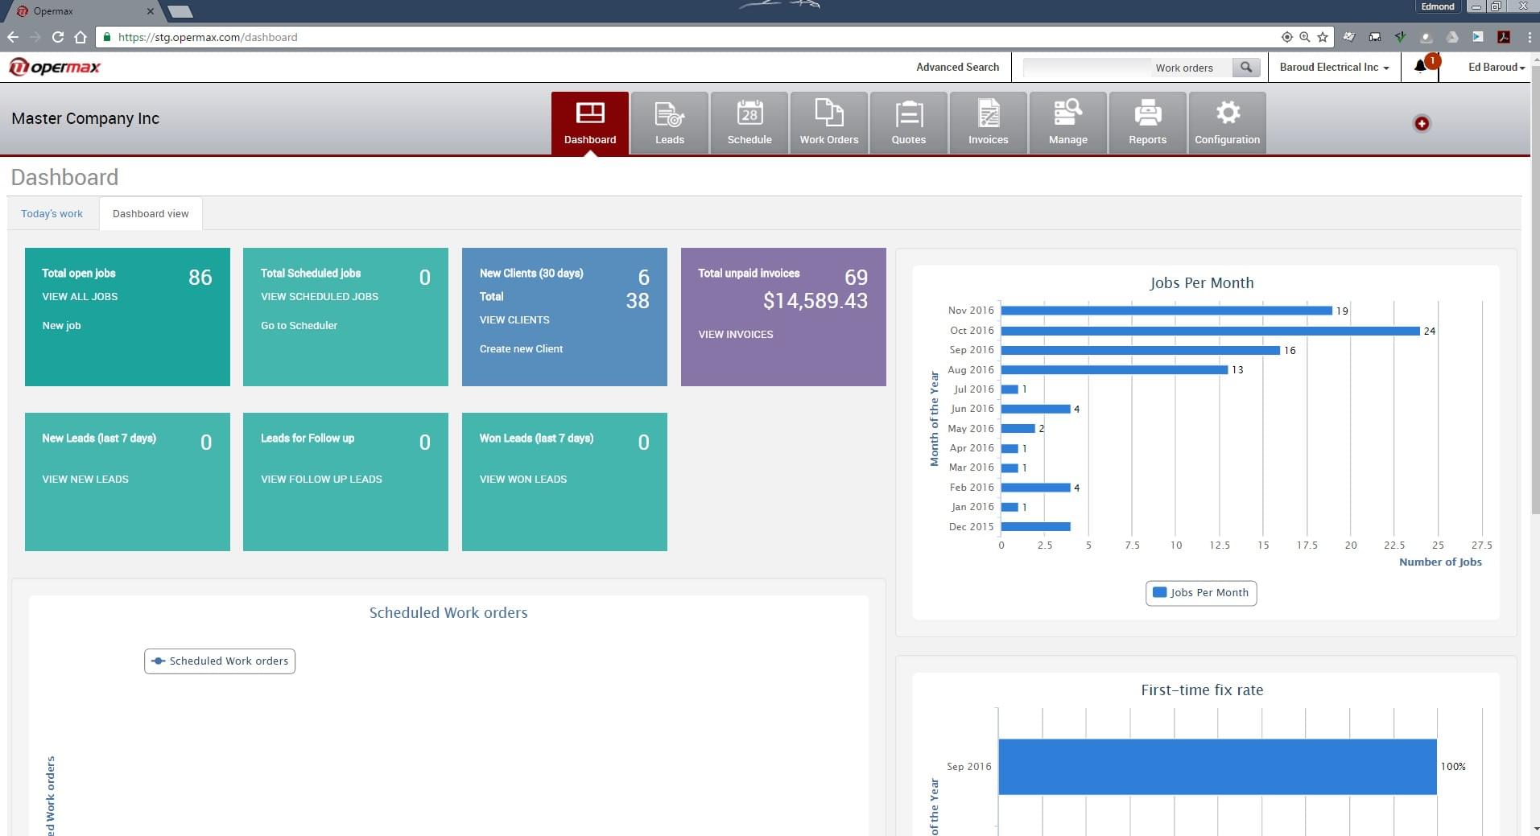Click the Sep 2016 first-time fix bar
1540x836 pixels.
point(1217,767)
